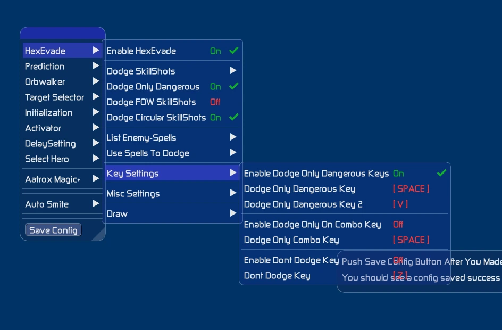Screen dimensions: 502x330
Task: Click the menu resize grip corner
Action: click(99, 234)
